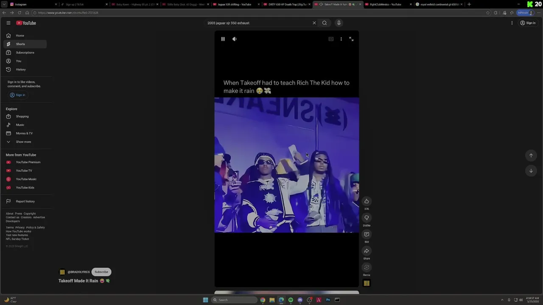Viewport: 543px width, 305px height.
Task: Go to Home in the sidebar
Action: (25, 36)
